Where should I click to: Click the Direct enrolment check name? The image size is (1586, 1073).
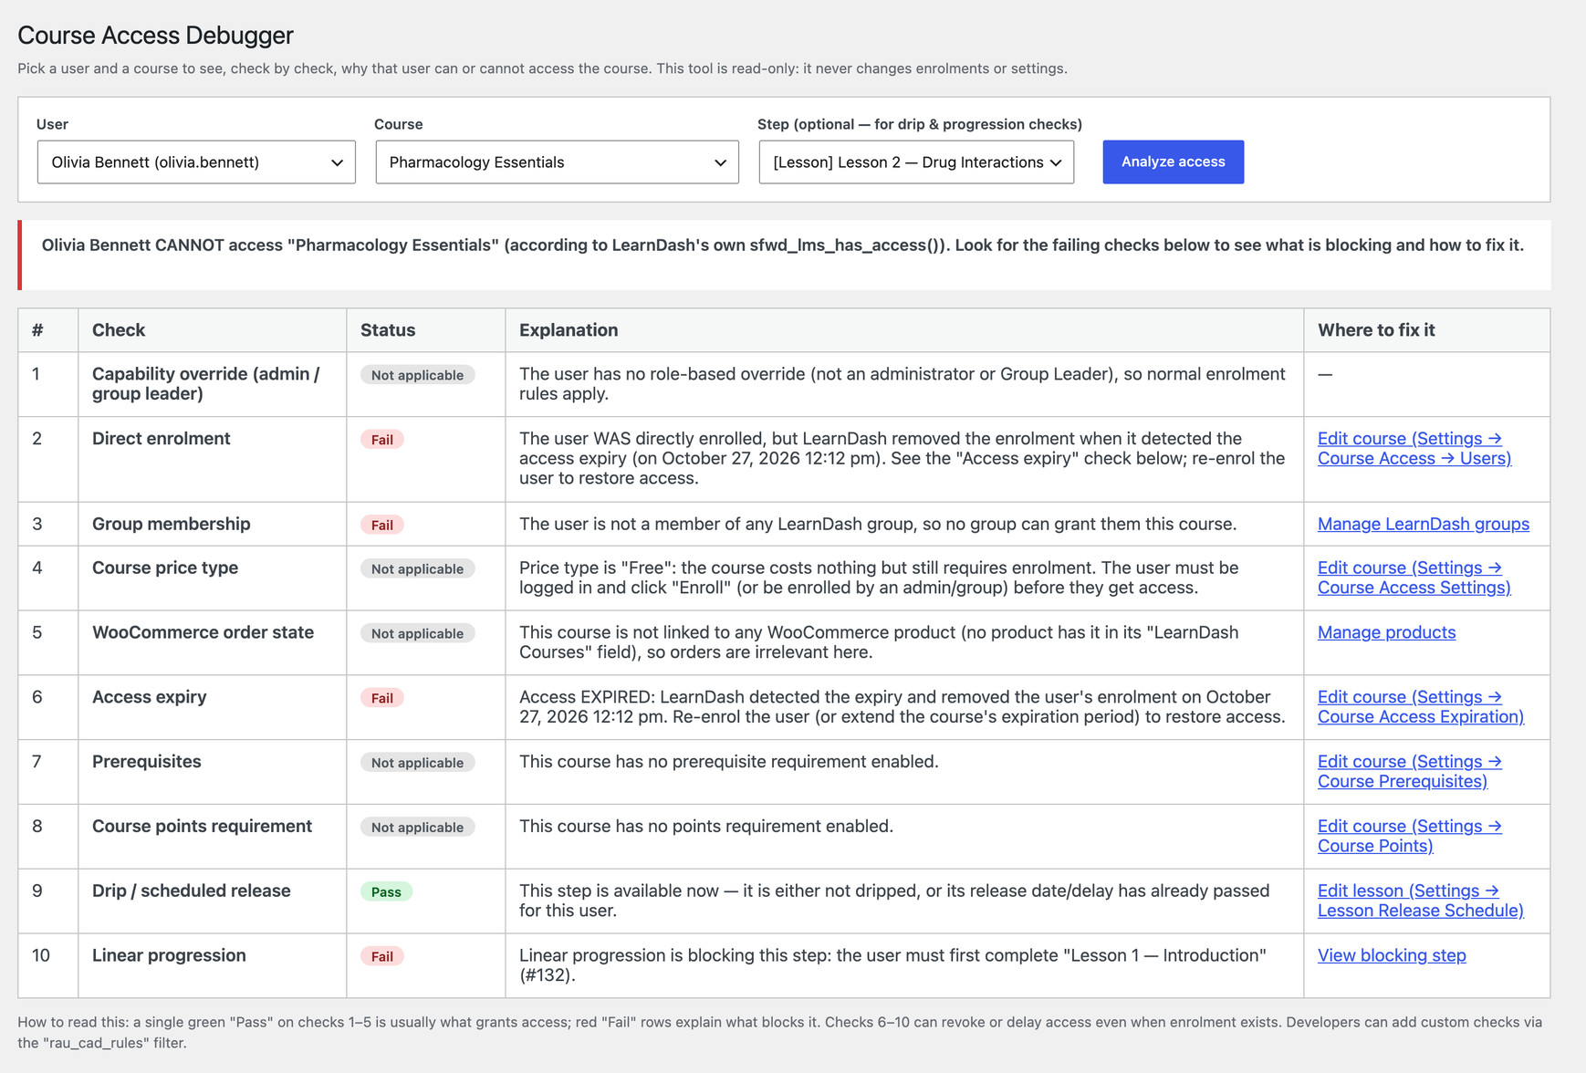pyautogui.click(x=162, y=439)
